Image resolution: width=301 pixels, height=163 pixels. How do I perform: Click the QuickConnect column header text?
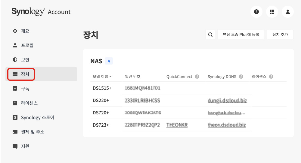click(179, 77)
